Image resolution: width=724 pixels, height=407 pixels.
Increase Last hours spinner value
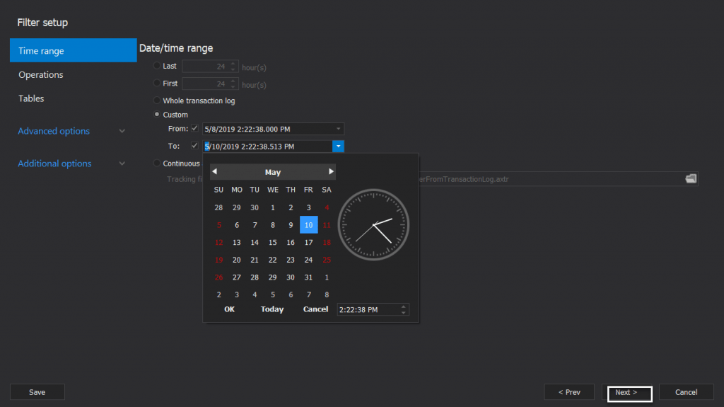click(x=233, y=64)
